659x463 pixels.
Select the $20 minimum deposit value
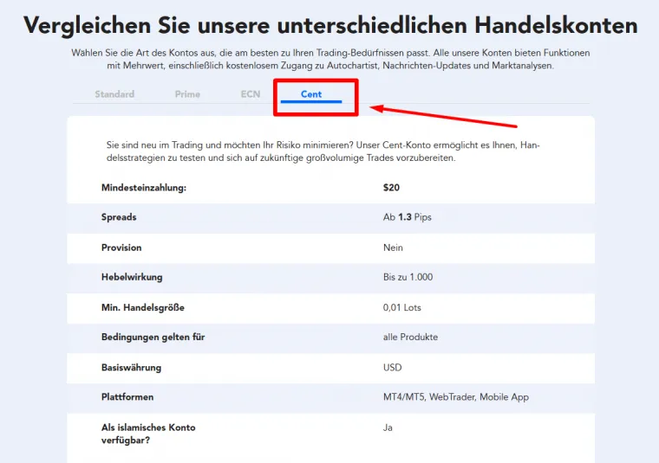391,187
